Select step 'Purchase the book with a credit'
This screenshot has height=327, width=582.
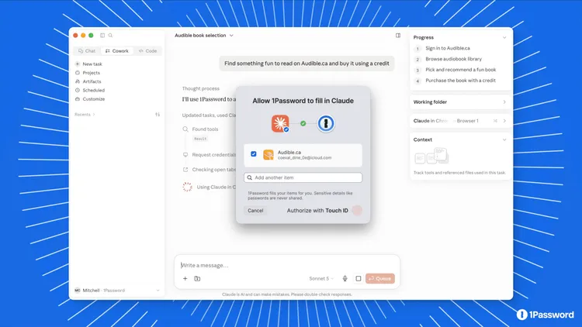coord(460,81)
